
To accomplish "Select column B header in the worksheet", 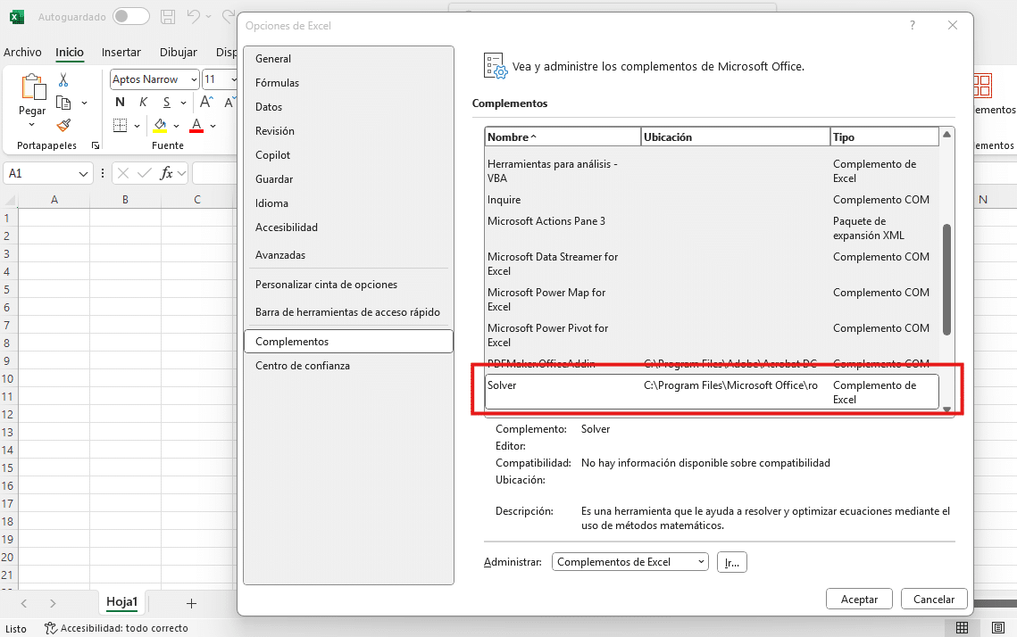I will [x=125, y=200].
